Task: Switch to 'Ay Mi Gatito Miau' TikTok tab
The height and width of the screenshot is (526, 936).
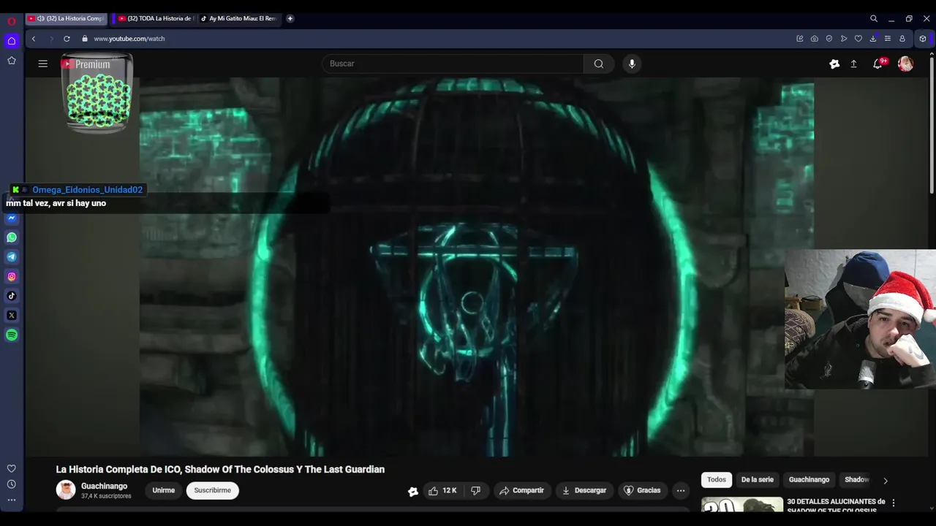Action: [x=238, y=18]
